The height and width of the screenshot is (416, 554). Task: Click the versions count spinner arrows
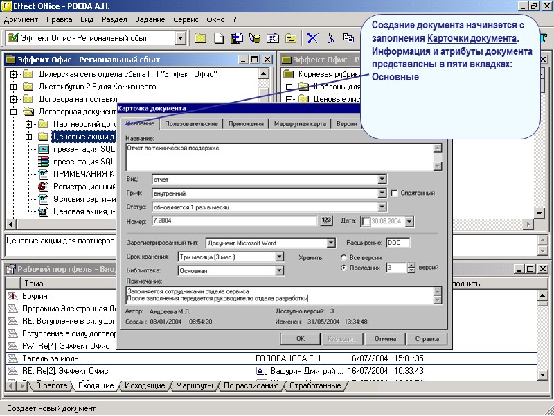point(411,268)
